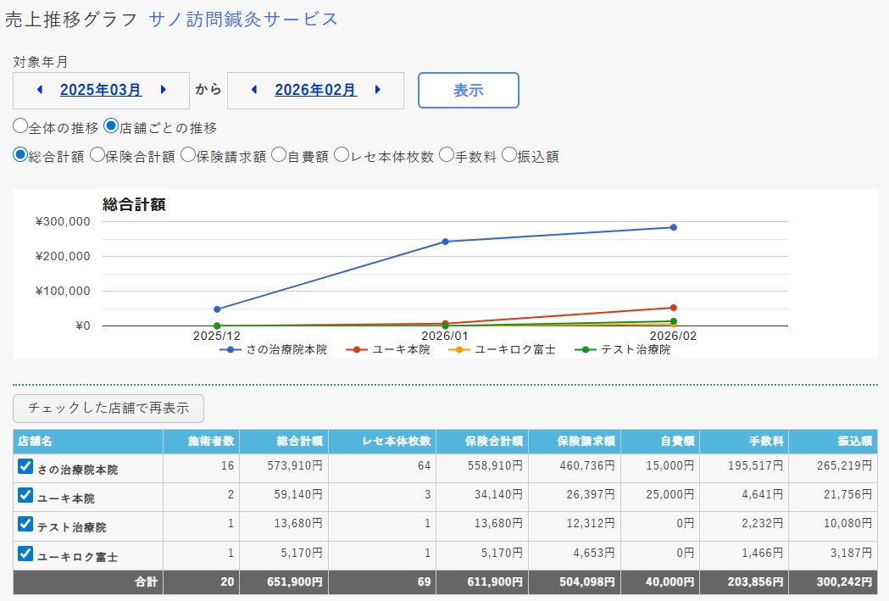
Task: Click the 2026/02 data point for さの治療院本院
Action: [673, 227]
